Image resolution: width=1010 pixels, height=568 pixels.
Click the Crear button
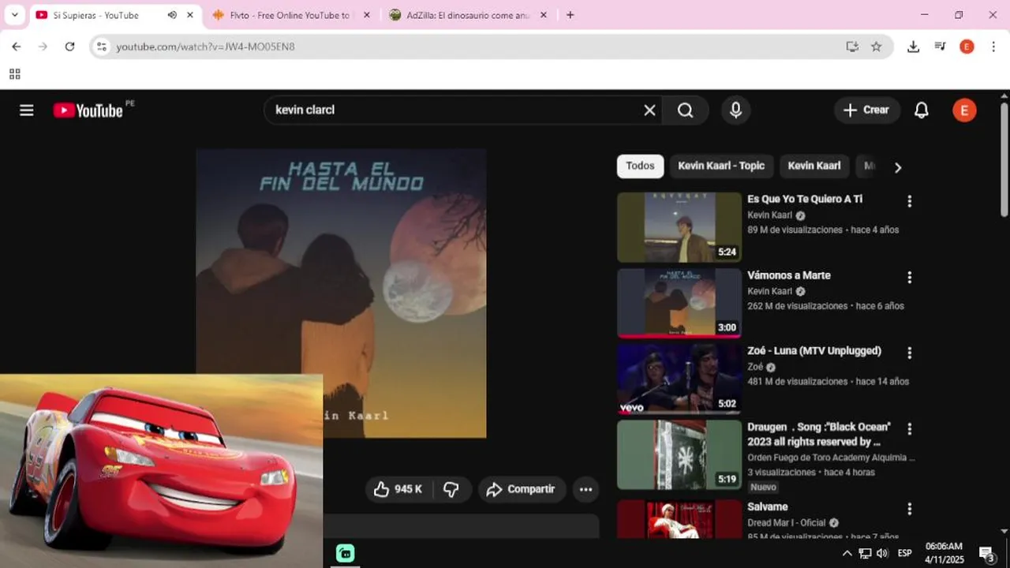click(866, 110)
